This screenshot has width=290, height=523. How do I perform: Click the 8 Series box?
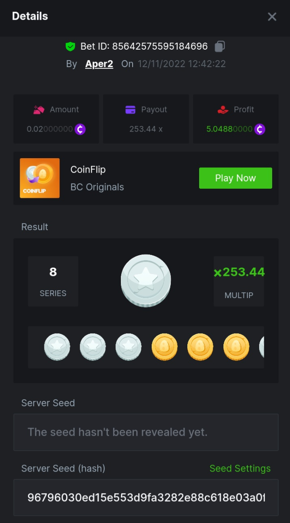click(53, 281)
